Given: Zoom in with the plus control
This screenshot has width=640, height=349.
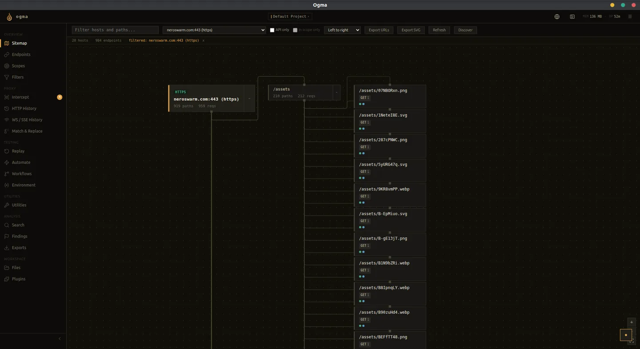Looking at the screenshot, I should click(x=632, y=322).
